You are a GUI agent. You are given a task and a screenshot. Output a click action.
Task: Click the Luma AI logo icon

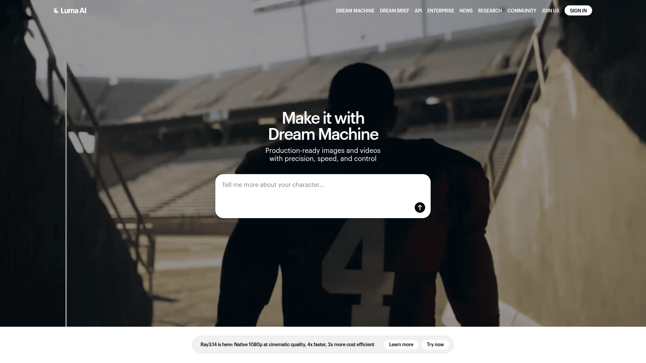pos(56,11)
